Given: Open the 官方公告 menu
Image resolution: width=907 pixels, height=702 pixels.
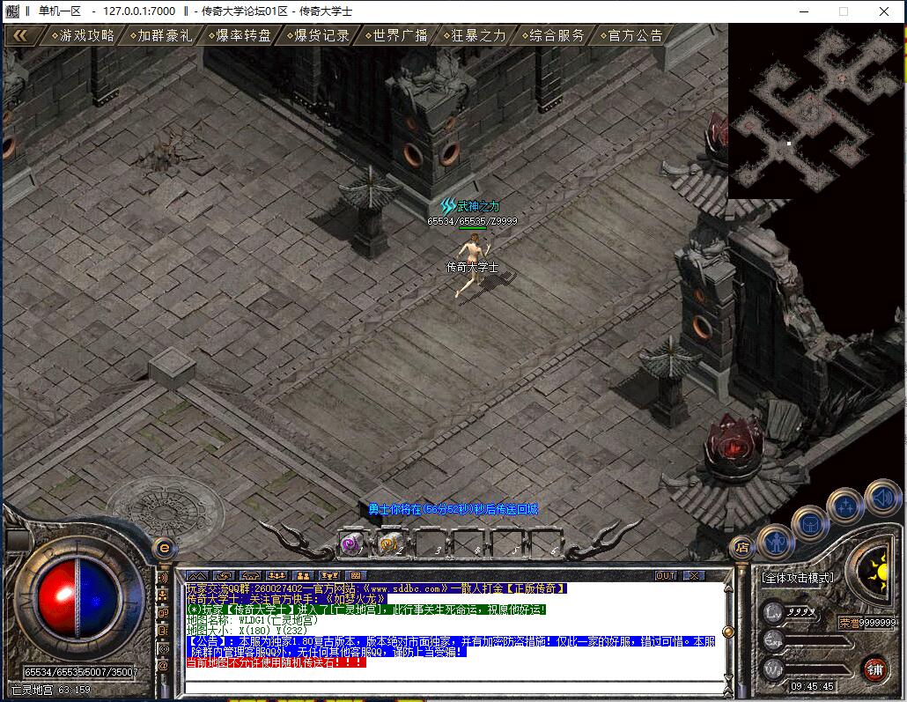Looking at the screenshot, I should [x=631, y=36].
